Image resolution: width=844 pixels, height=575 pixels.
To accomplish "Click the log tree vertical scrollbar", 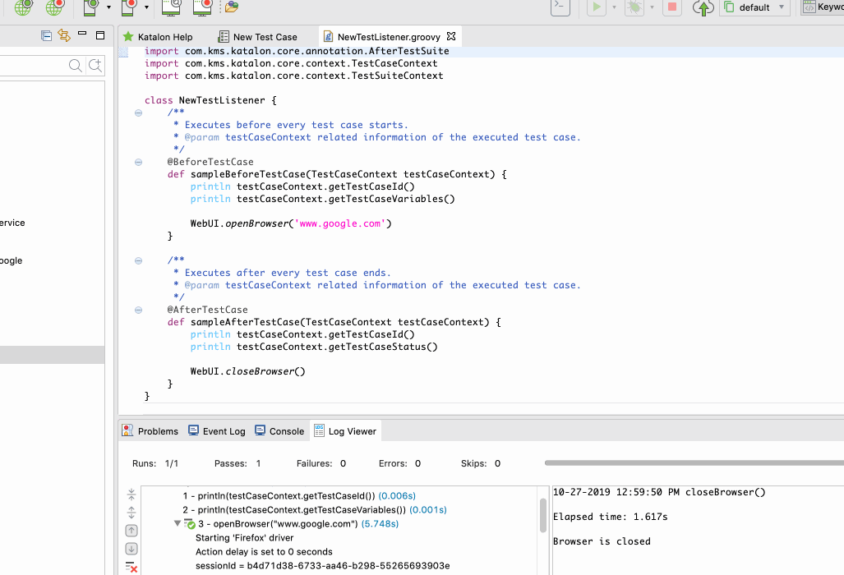I will coord(543,515).
